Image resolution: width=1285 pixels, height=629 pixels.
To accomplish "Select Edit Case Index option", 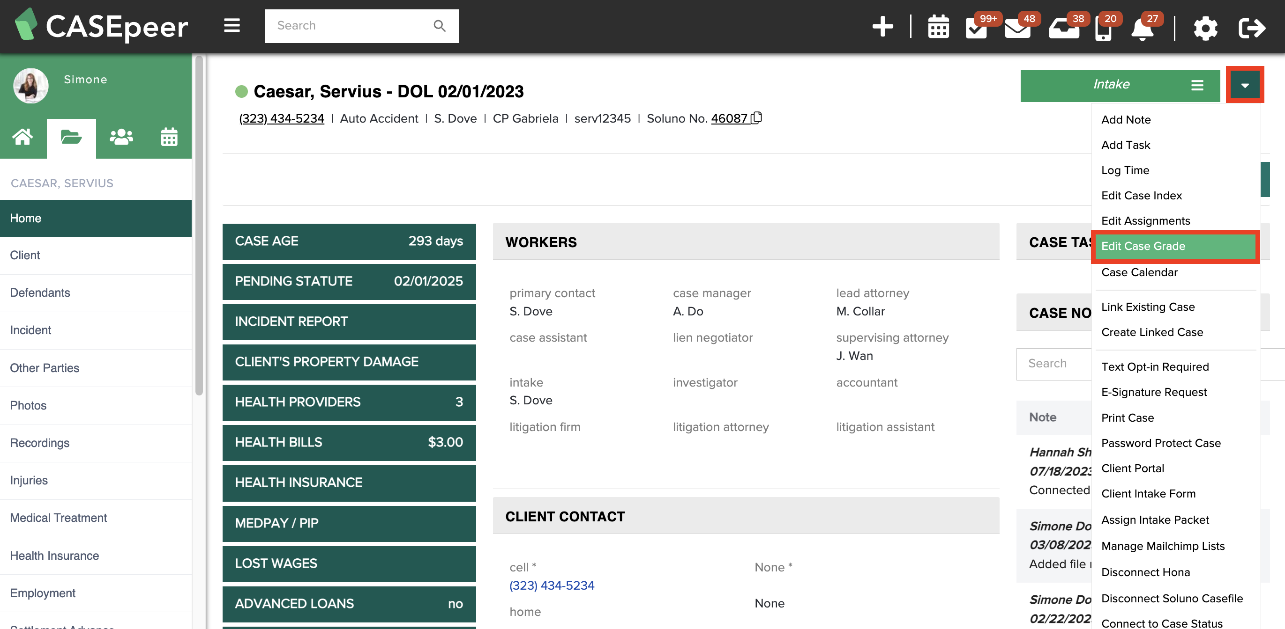I will point(1141,195).
